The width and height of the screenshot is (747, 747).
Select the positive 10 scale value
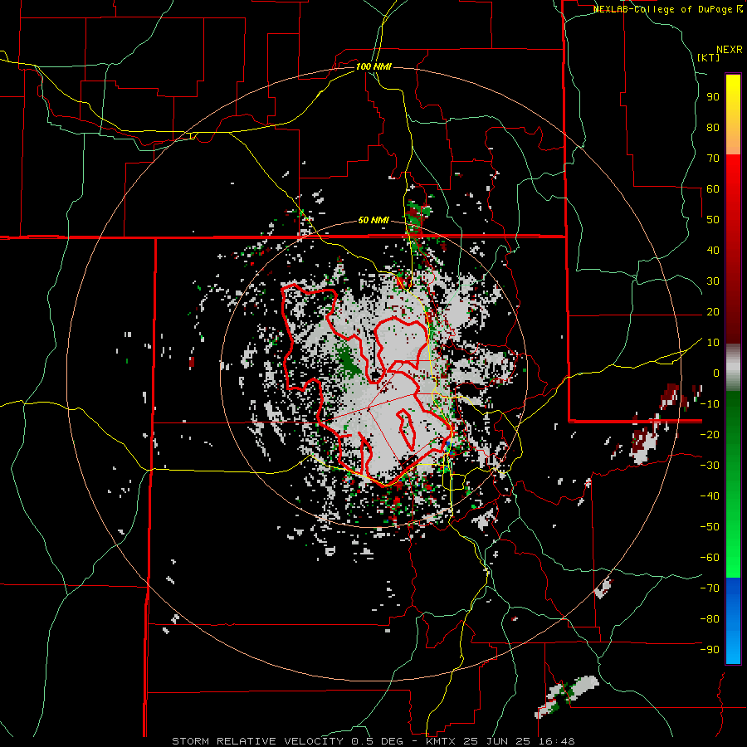tap(713, 343)
